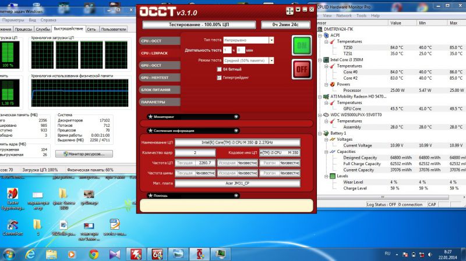Screen dimensions: 466x261
Task: Select the Intel Core i3 350M CPU icon
Action: (326, 60)
